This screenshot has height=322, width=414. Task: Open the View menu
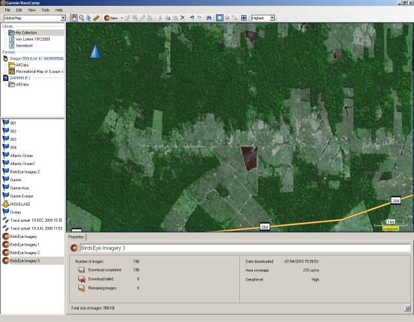point(32,10)
